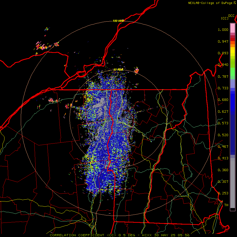Image resolution: width=237 pixels, height=237 pixels.
Task: Pick the bright green color band in legend
Action: coord(233,72)
